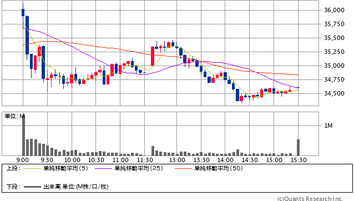Viewport: 354px width, 201px height.
Task: Click the 35,500 price axis label
Action: point(334,38)
